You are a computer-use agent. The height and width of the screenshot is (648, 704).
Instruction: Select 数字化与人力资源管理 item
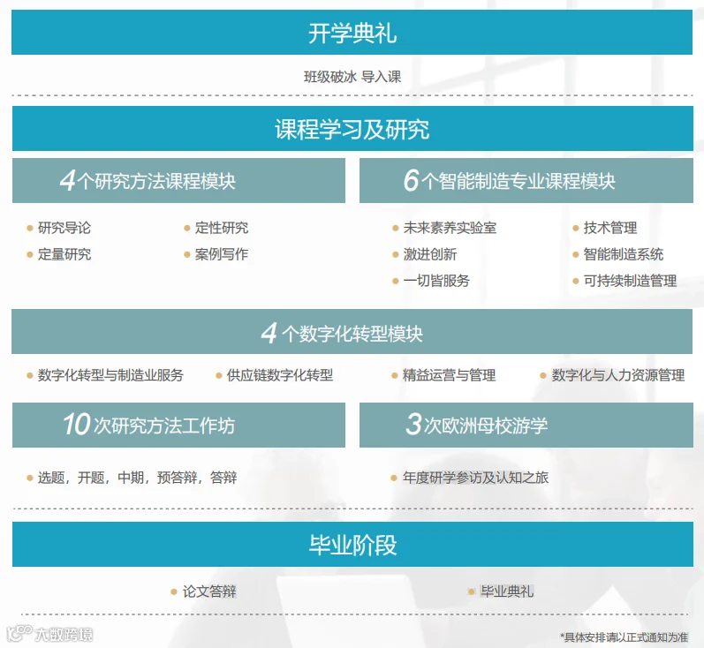coord(618,375)
